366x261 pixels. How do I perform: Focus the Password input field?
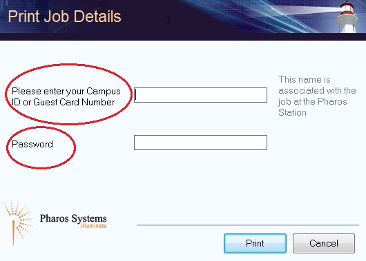[200, 143]
